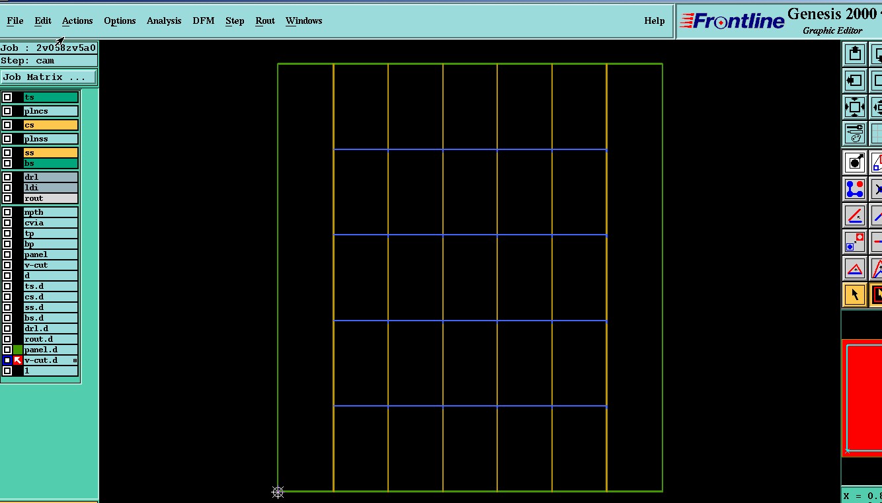Select the cs.d layer name
Image resolution: width=882 pixels, height=503 pixels.
[x=51, y=297]
